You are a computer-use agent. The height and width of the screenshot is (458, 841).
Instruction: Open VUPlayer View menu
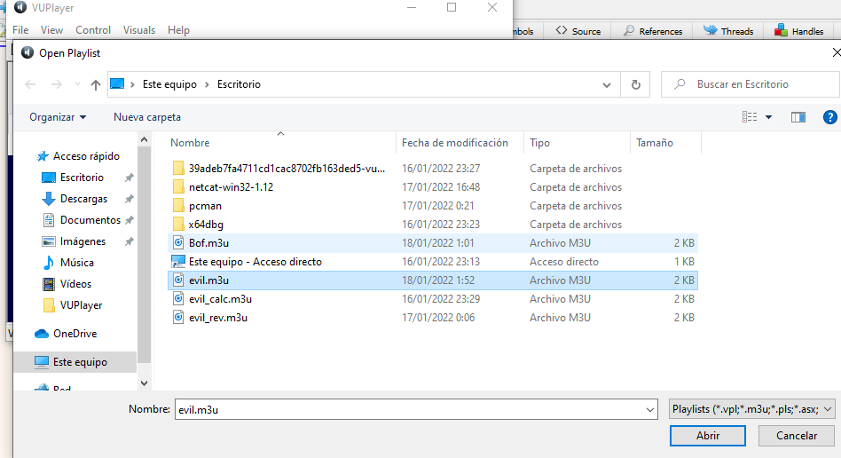coord(51,30)
